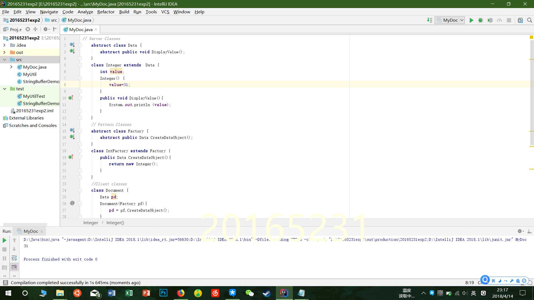Open the Project view selector dropdown
534x300 pixels.
(12, 29)
